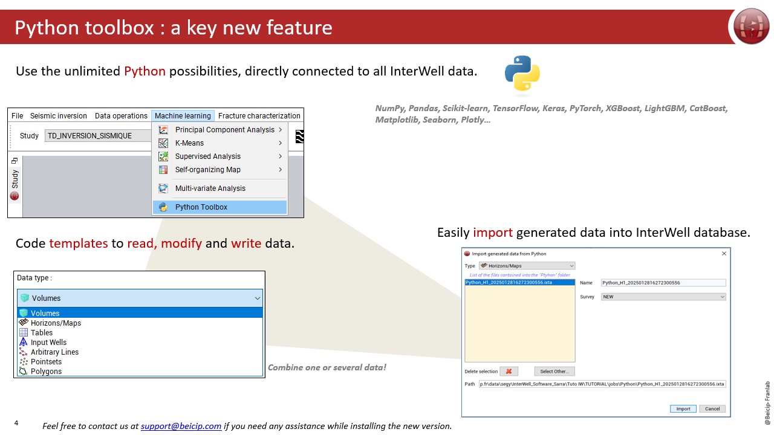Viewport: 774px width, 435px height.
Task: Choose Horizons/Maps in data type list
Action: pyautogui.click(x=56, y=323)
